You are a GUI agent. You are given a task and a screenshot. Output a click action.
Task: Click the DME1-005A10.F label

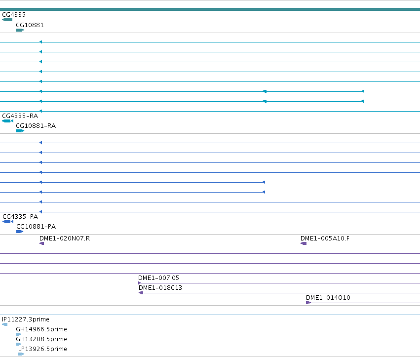click(x=325, y=238)
